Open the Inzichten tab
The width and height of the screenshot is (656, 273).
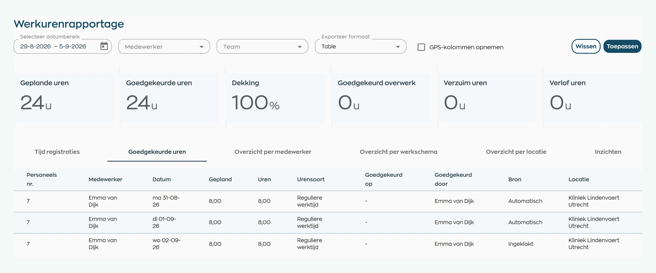[608, 152]
